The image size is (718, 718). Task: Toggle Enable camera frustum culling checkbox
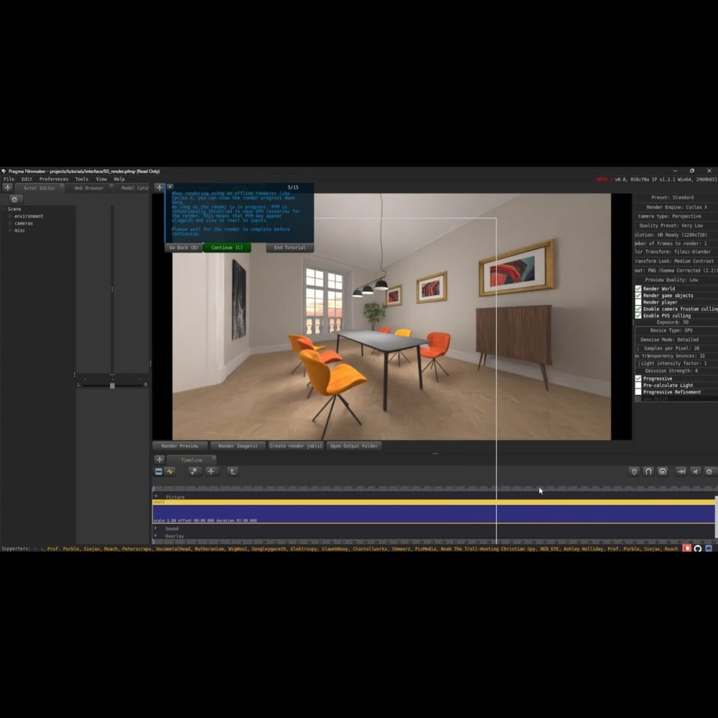638,309
